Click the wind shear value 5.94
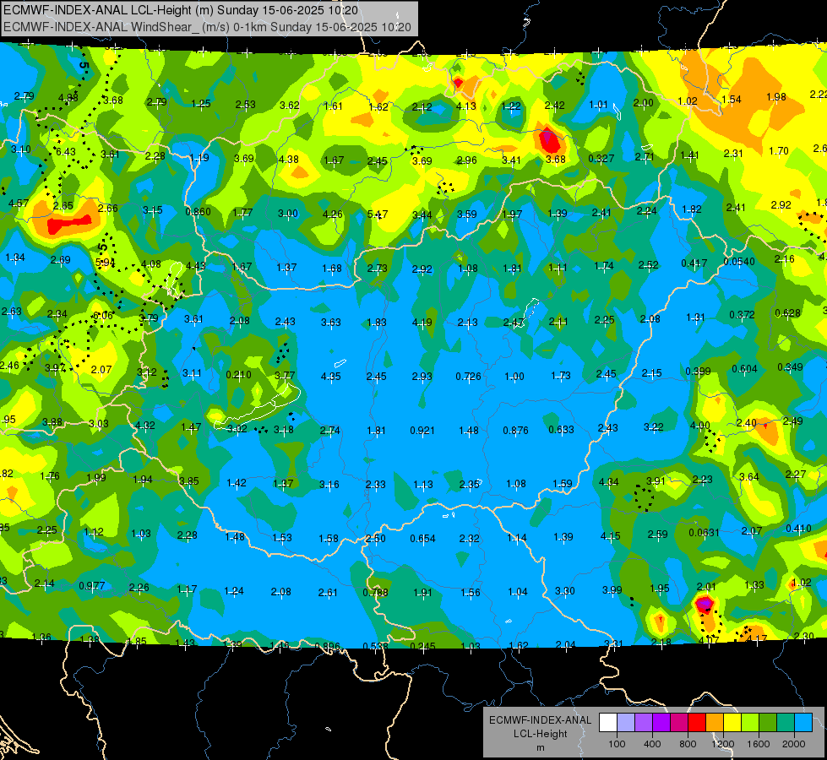827x760 pixels. 105,262
